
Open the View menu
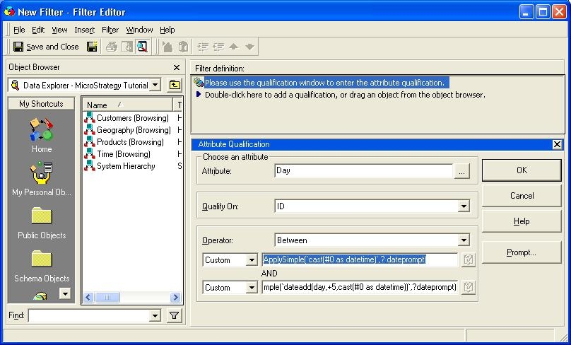click(59, 30)
